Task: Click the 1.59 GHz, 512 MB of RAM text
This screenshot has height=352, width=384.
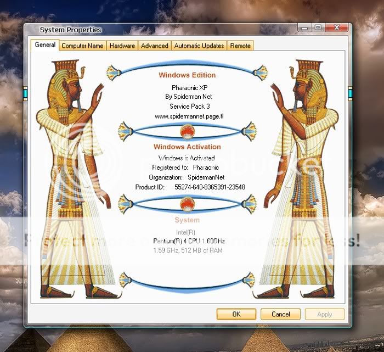Action: (x=188, y=250)
